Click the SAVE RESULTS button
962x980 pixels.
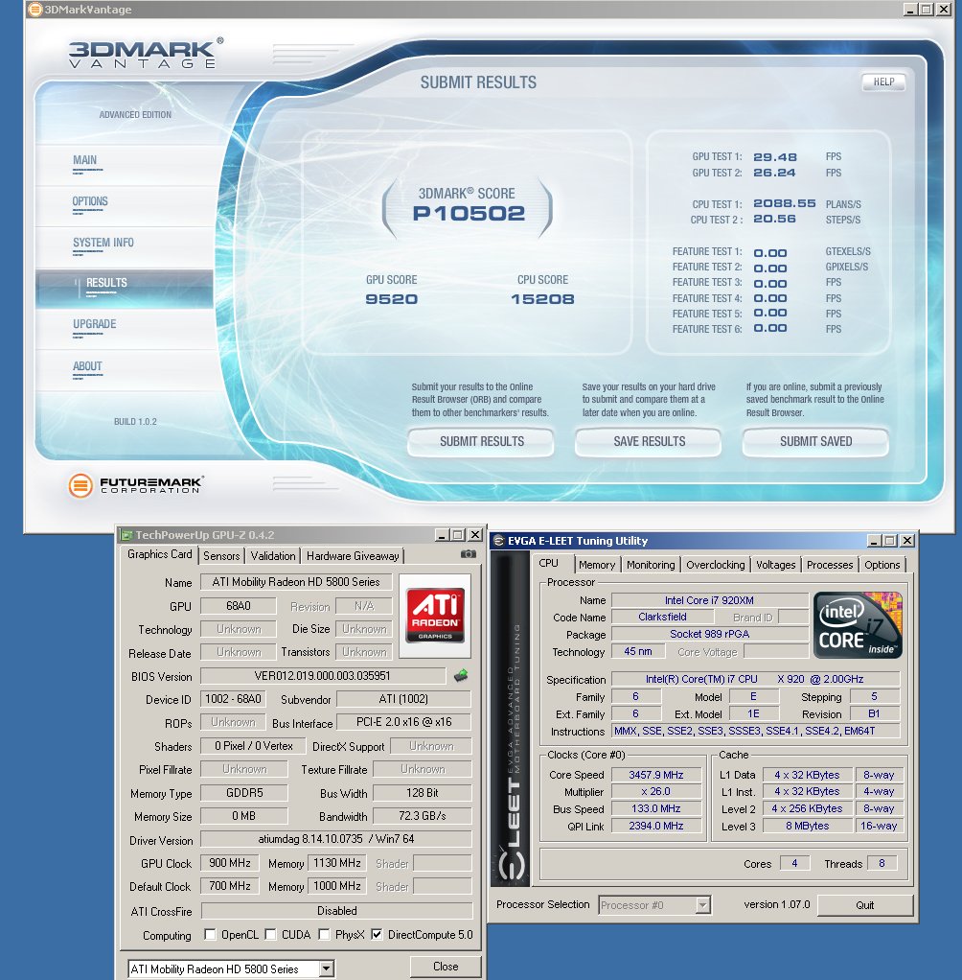pos(649,441)
